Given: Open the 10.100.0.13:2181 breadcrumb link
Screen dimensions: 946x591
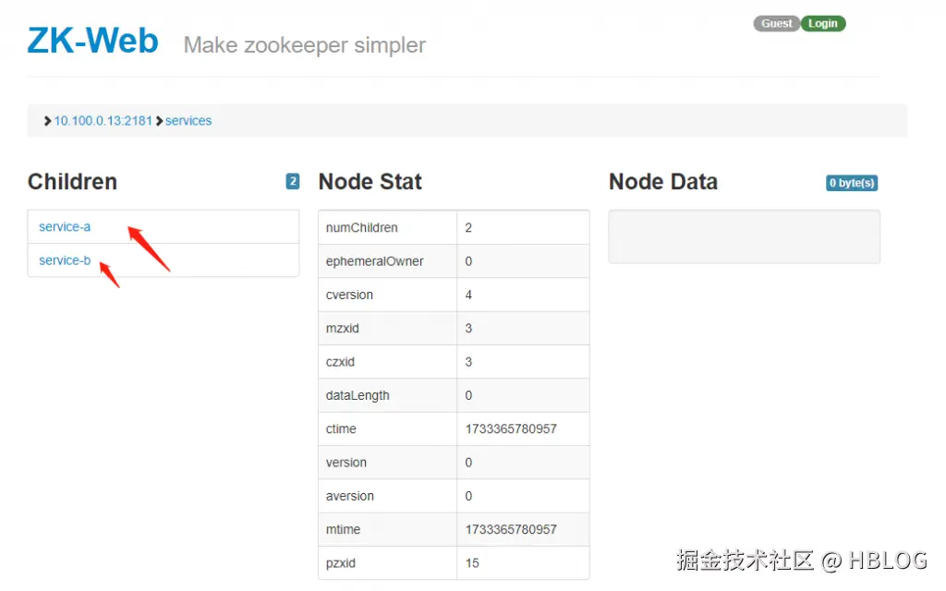Looking at the screenshot, I should (103, 121).
